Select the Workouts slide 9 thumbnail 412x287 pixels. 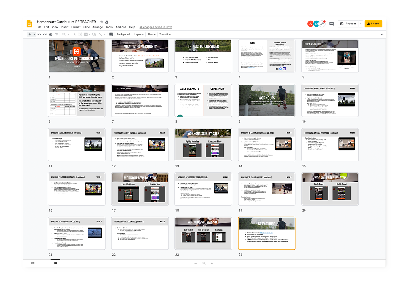pos(267,101)
